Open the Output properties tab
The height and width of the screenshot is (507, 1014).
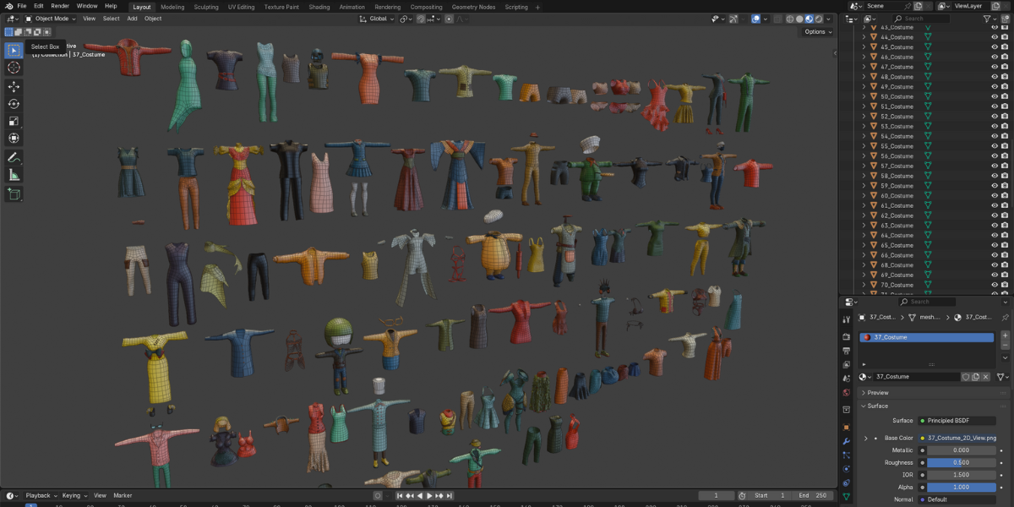(x=846, y=350)
